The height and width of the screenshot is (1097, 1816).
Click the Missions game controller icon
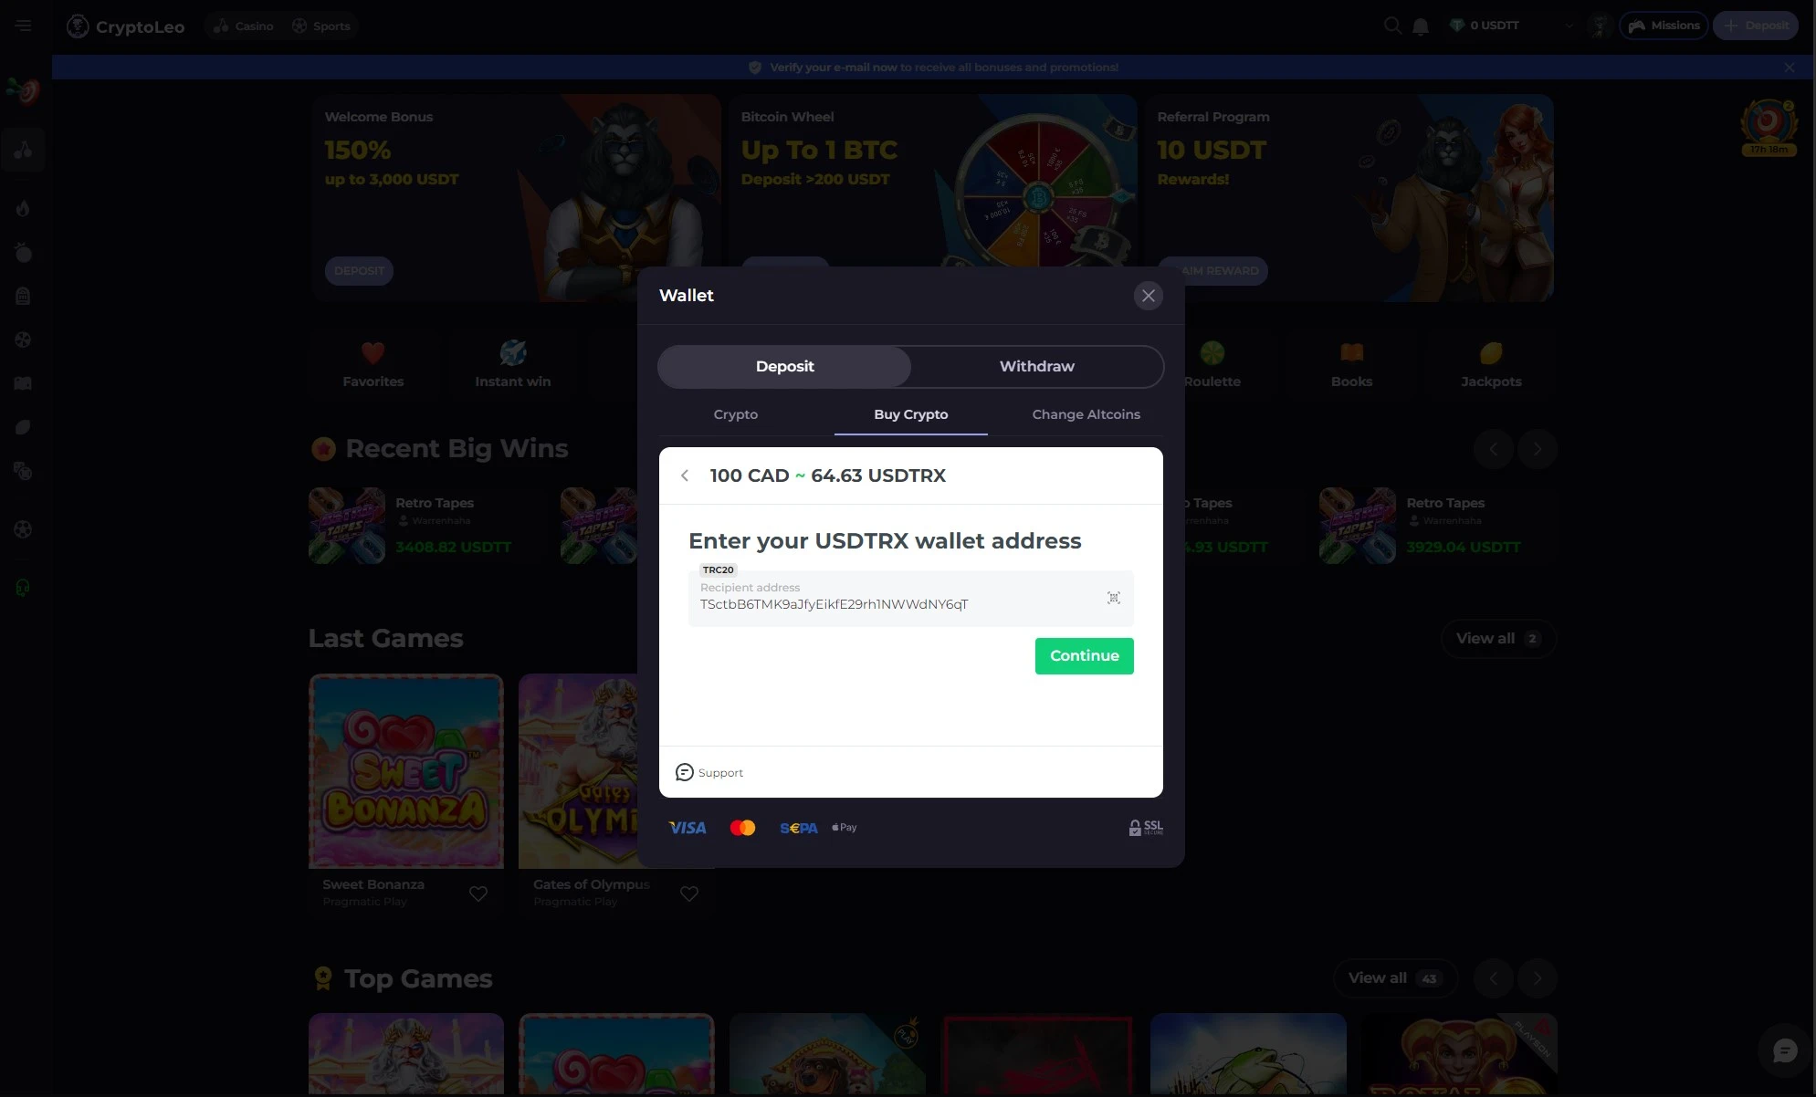(1637, 25)
